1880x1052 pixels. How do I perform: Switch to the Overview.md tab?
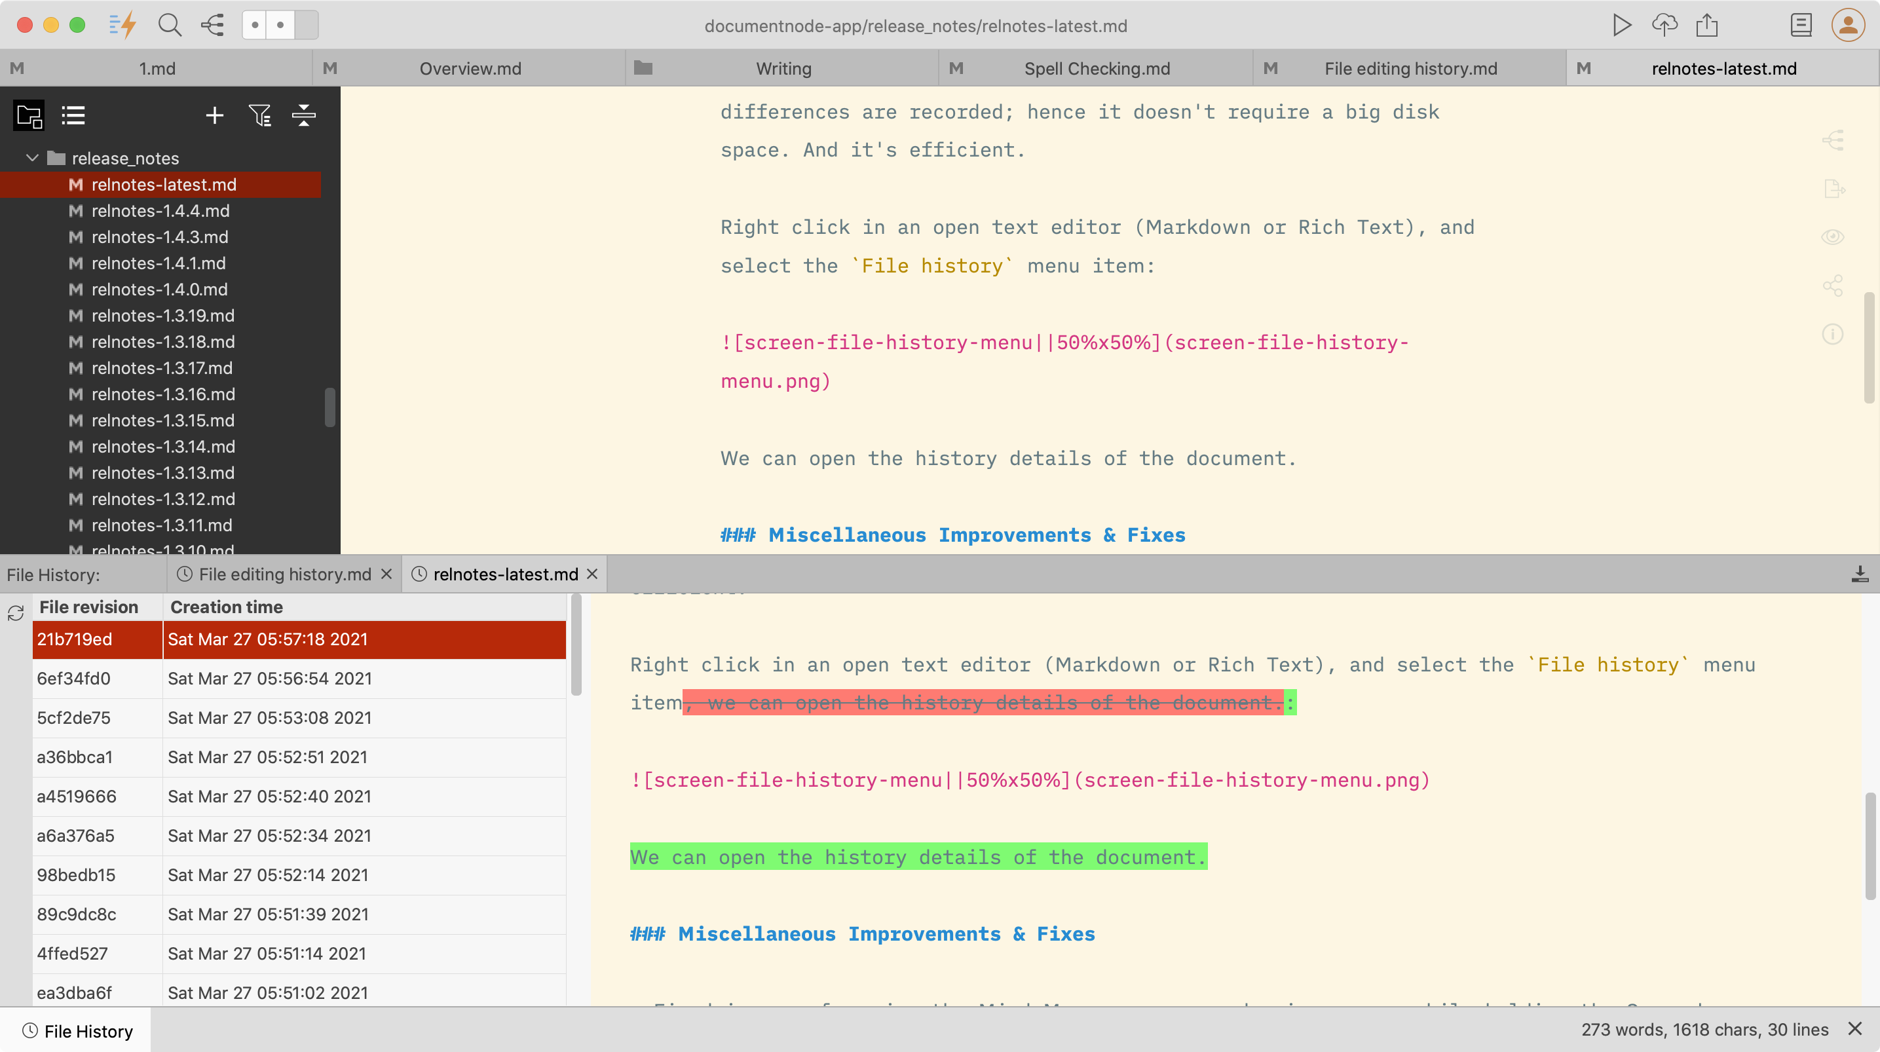click(470, 67)
